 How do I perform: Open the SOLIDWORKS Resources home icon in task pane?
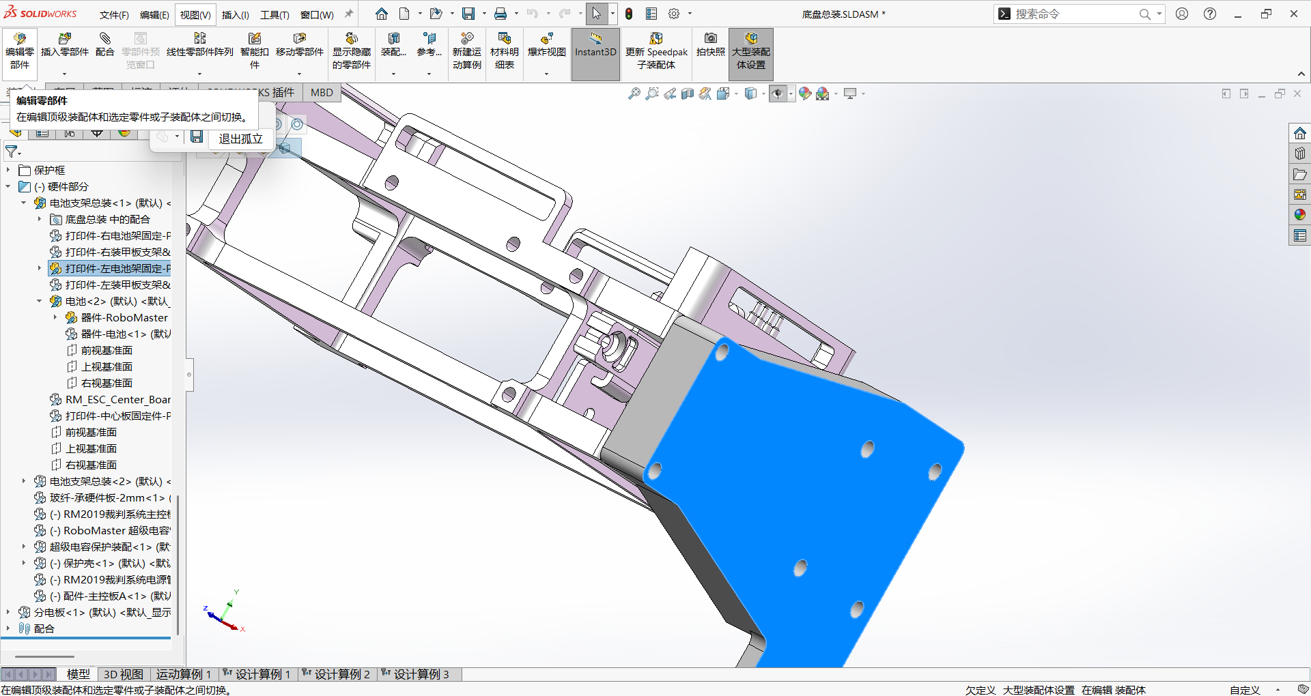coord(1300,133)
